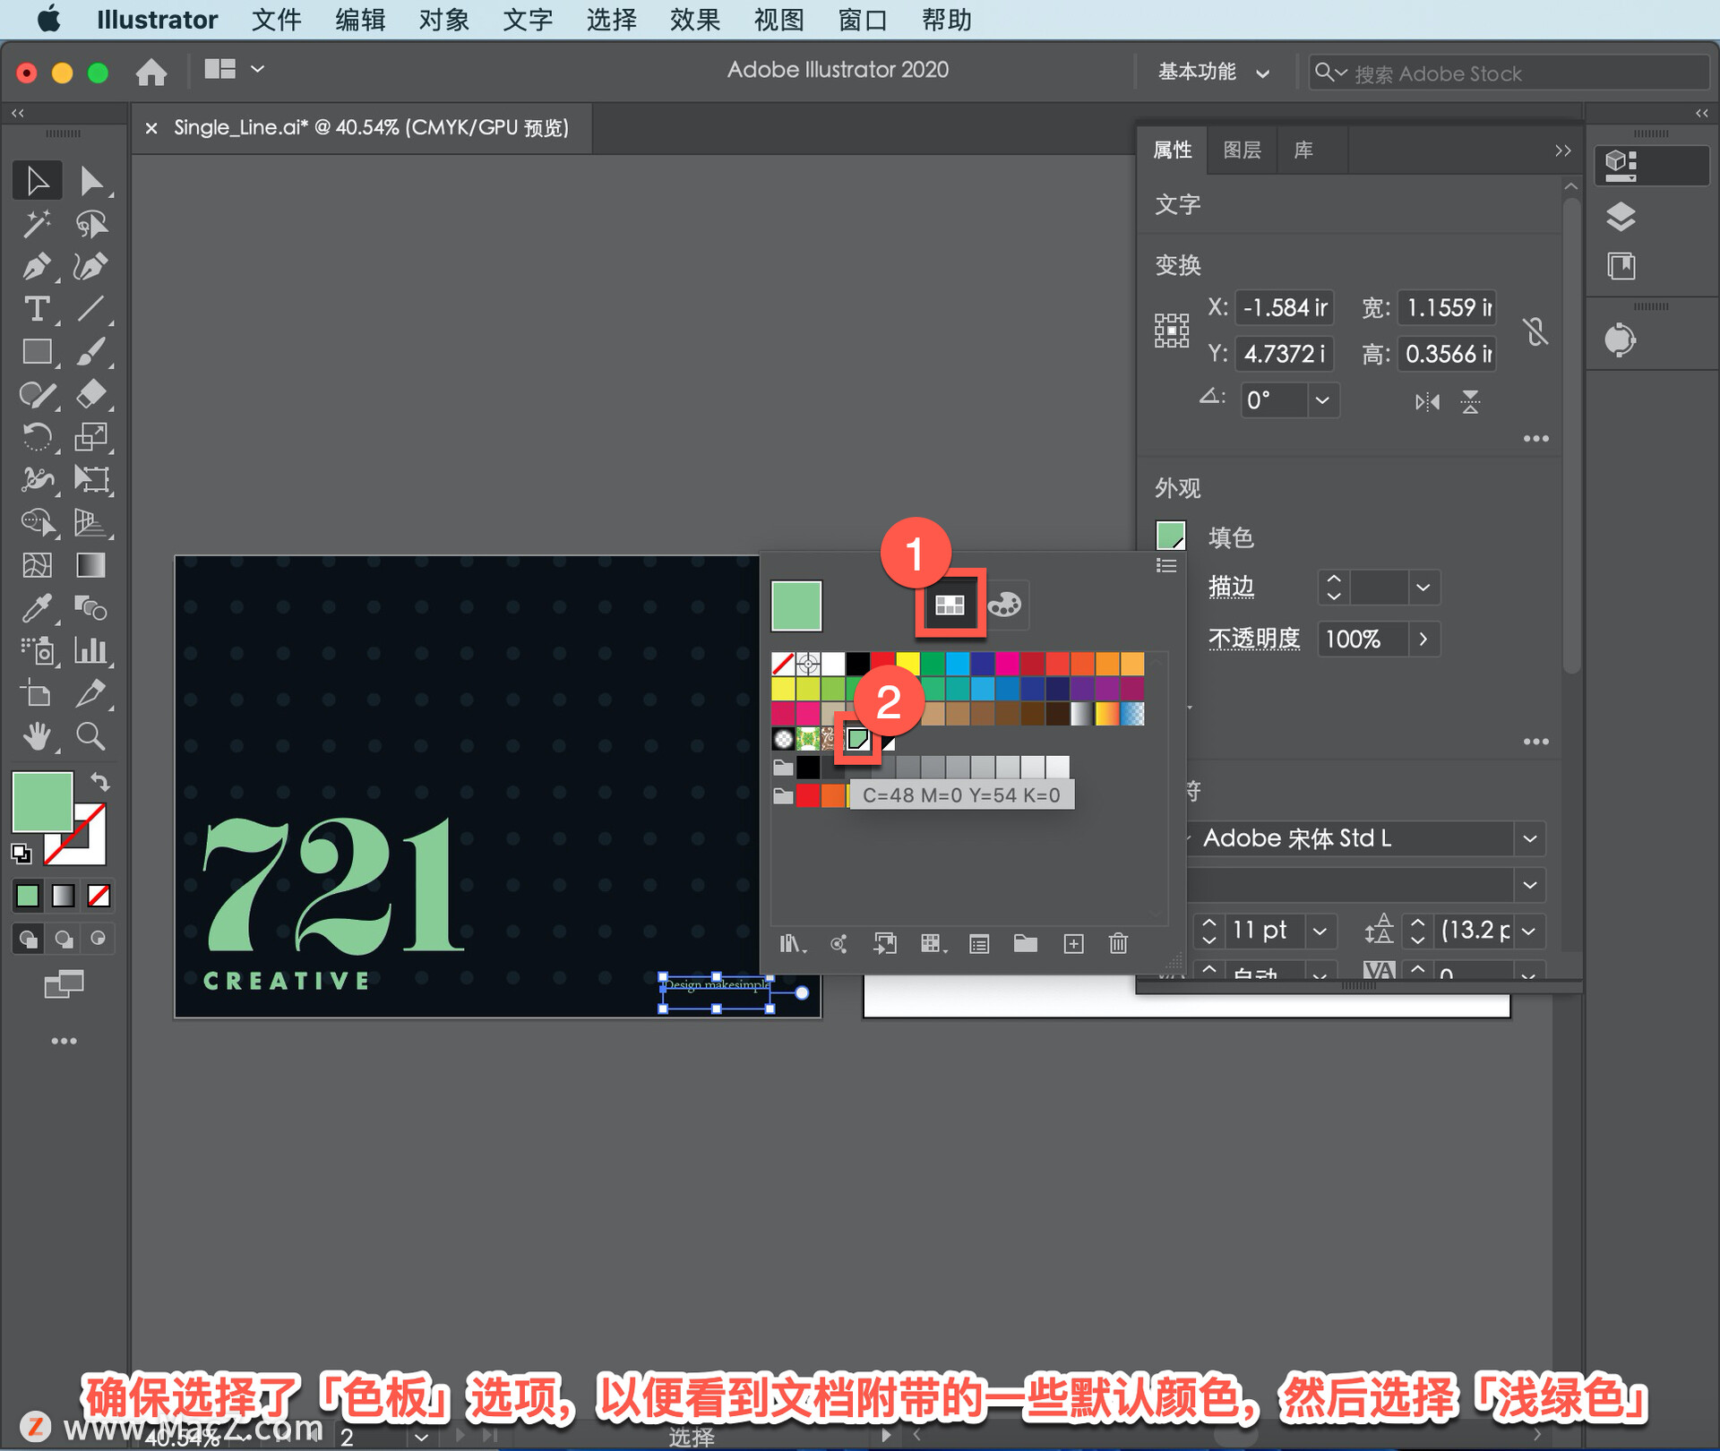This screenshot has height=1451, width=1720.
Task: Select the Zoom tool
Action: [90, 736]
